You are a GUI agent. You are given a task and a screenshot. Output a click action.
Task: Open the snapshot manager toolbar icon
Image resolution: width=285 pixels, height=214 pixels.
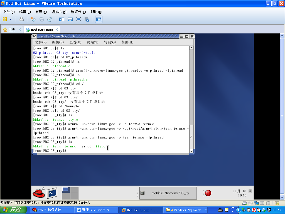click(x=50, y=19)
